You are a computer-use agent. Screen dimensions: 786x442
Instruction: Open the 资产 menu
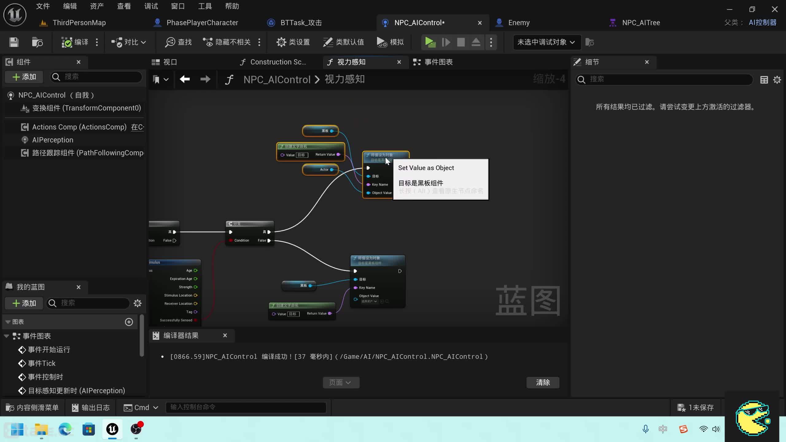click(x=97, y=6)
